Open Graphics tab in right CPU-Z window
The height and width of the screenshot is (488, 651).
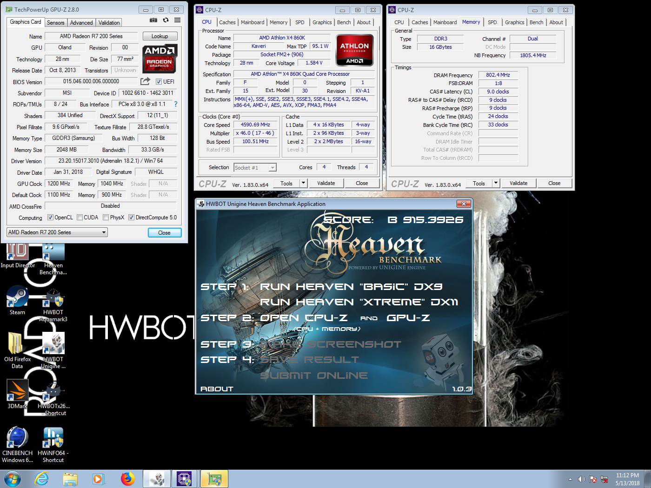pos(514,22)
